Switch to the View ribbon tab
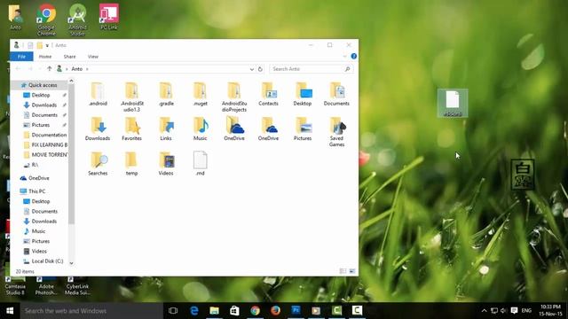The width and height of the screenshot is (568, 319). click(x=92, y=57)
